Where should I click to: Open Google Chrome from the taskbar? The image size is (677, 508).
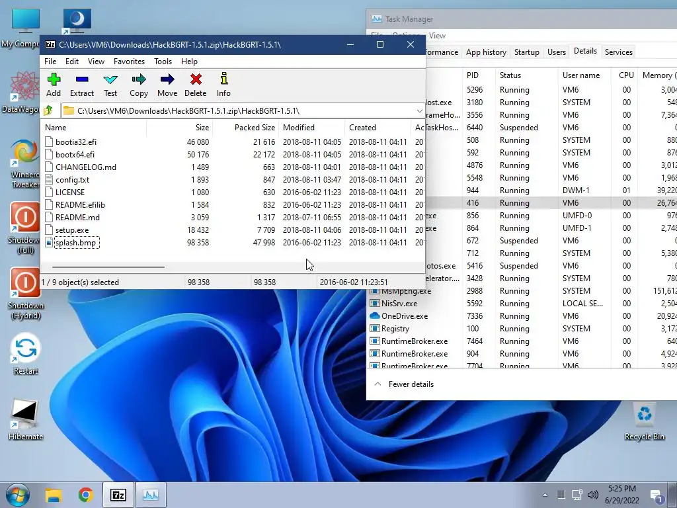tap(86, 495)
